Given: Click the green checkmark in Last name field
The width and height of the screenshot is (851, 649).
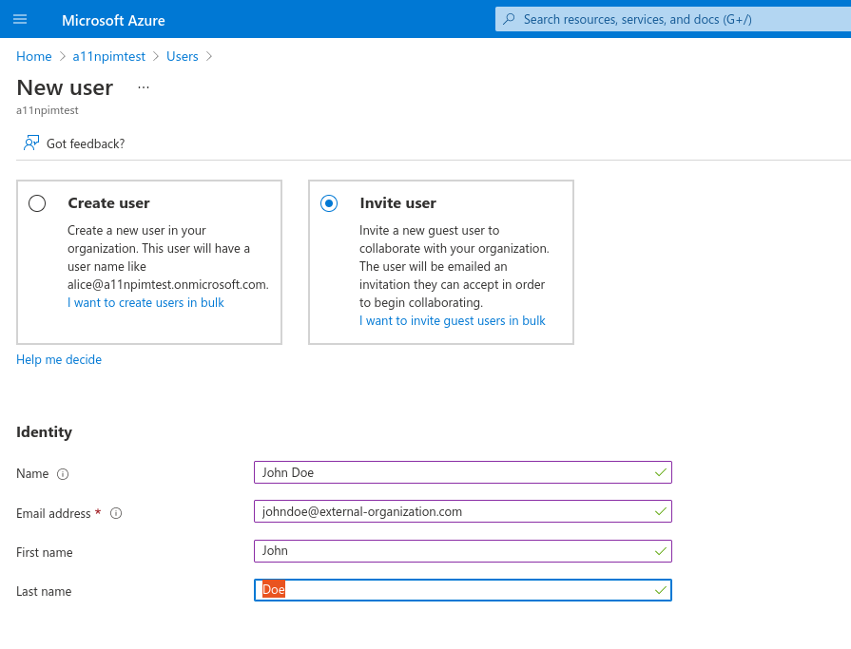Looking at the screenshot, I should coord(661,590).
